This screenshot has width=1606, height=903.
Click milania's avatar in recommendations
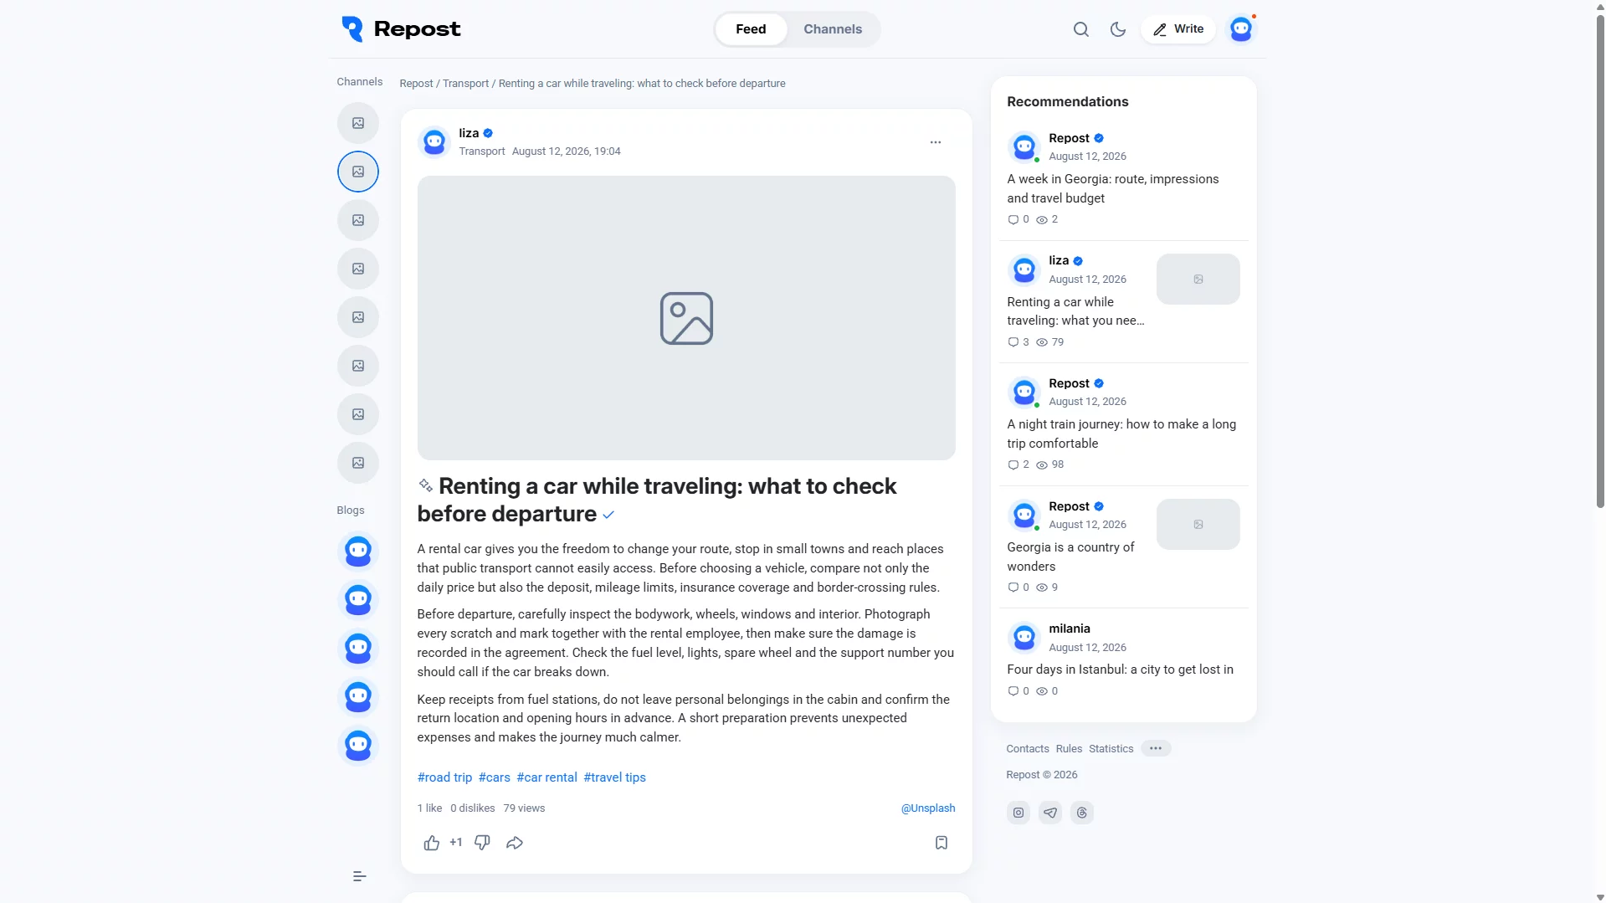1024,638
